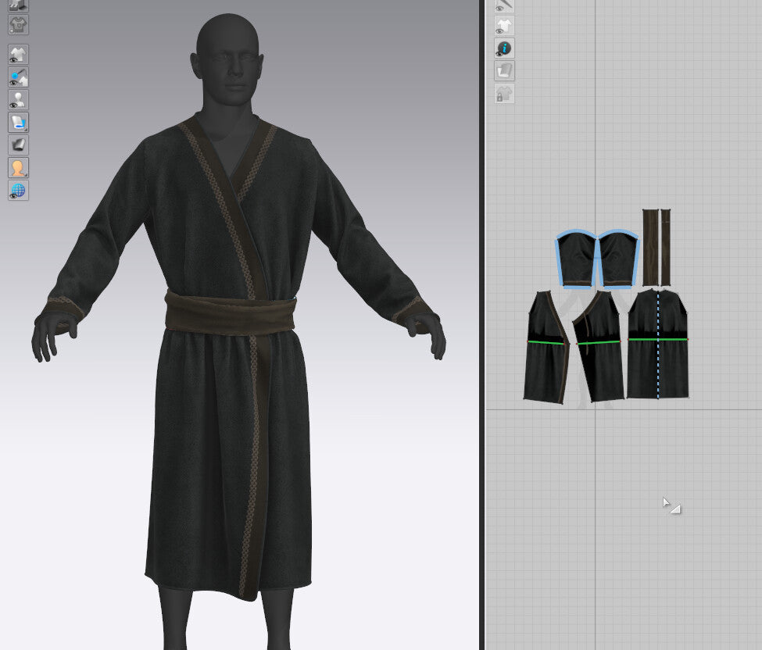
Task: Select the wider brown trim strip pattern
Action: [650, 248]
